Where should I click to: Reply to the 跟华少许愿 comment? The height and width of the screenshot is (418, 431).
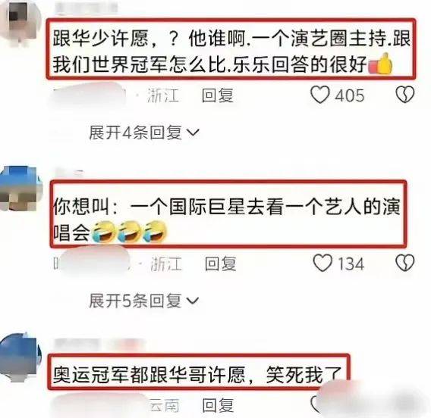(x=218, y=95)
